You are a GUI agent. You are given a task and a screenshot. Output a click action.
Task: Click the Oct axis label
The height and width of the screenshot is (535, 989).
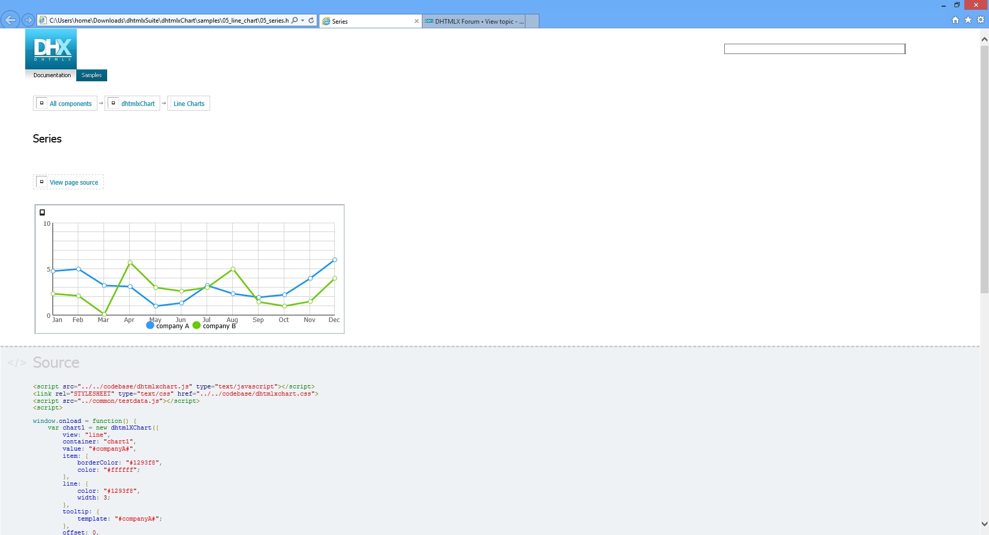[x=284, y=320]
